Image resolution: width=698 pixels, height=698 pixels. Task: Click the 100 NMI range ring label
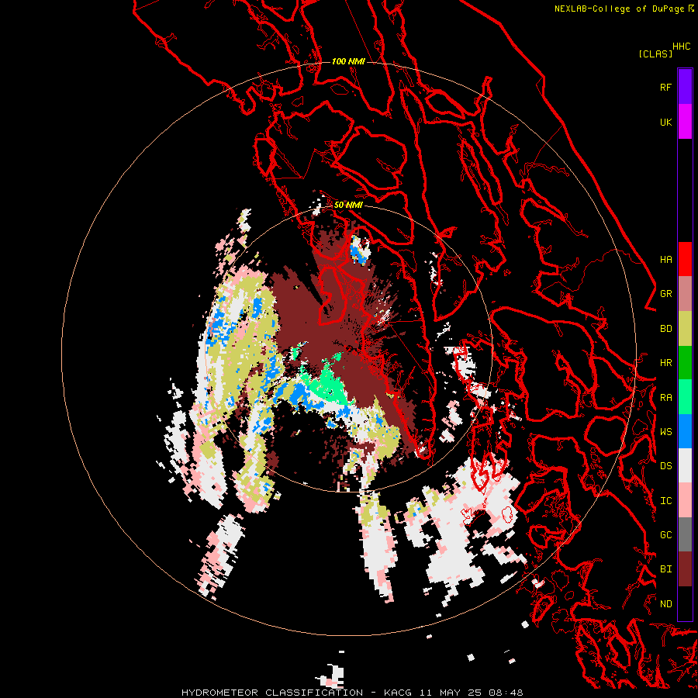(x=348, y=61)
